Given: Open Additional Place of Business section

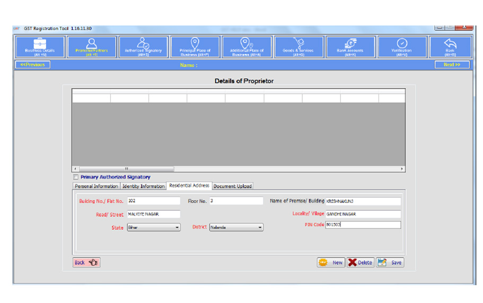Looking at the screenshot, I should tap(247, 47).
